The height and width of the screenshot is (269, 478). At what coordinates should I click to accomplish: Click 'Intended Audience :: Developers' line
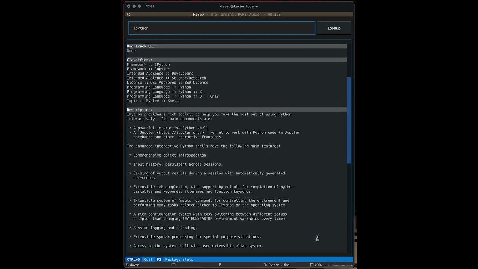[160, 74]
